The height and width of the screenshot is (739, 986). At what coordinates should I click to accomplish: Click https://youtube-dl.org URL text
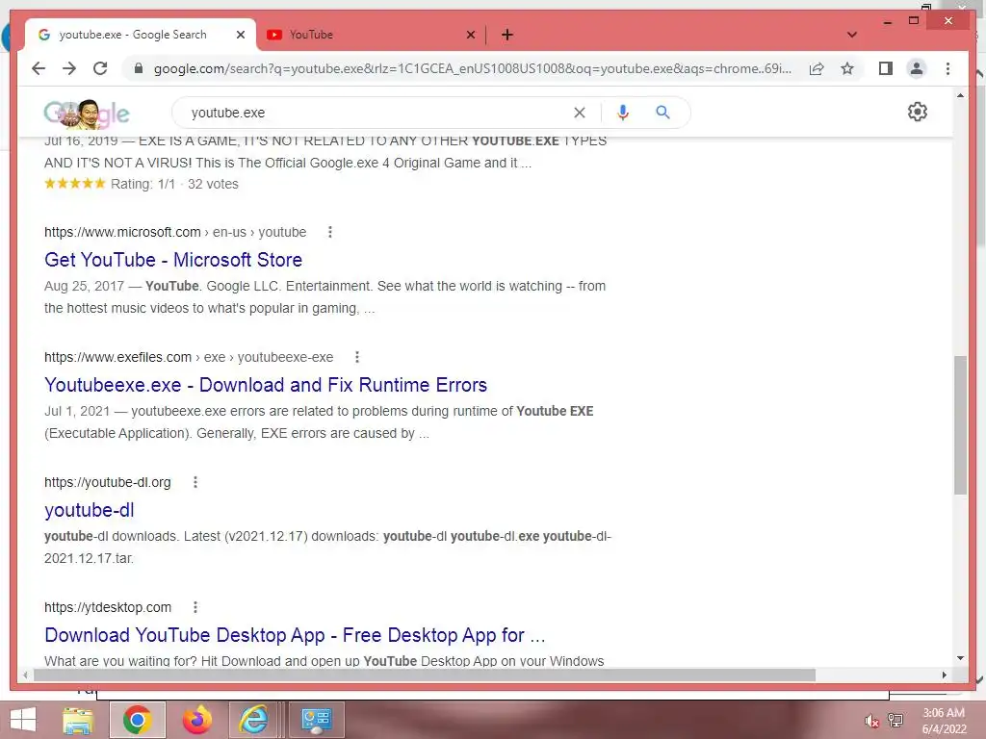point(108,482)
